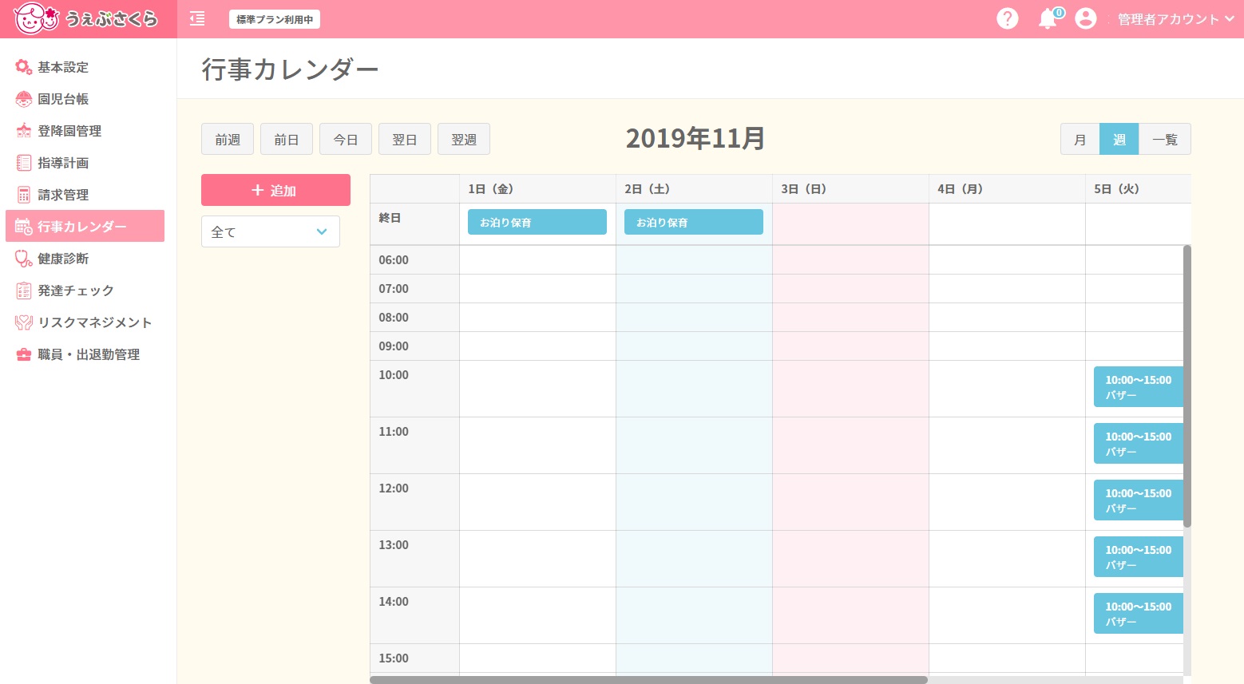Open お泊り保育 event on 2日（土）
The width and height of the screenshot is (1244, 684).
[x=694, y=222]
